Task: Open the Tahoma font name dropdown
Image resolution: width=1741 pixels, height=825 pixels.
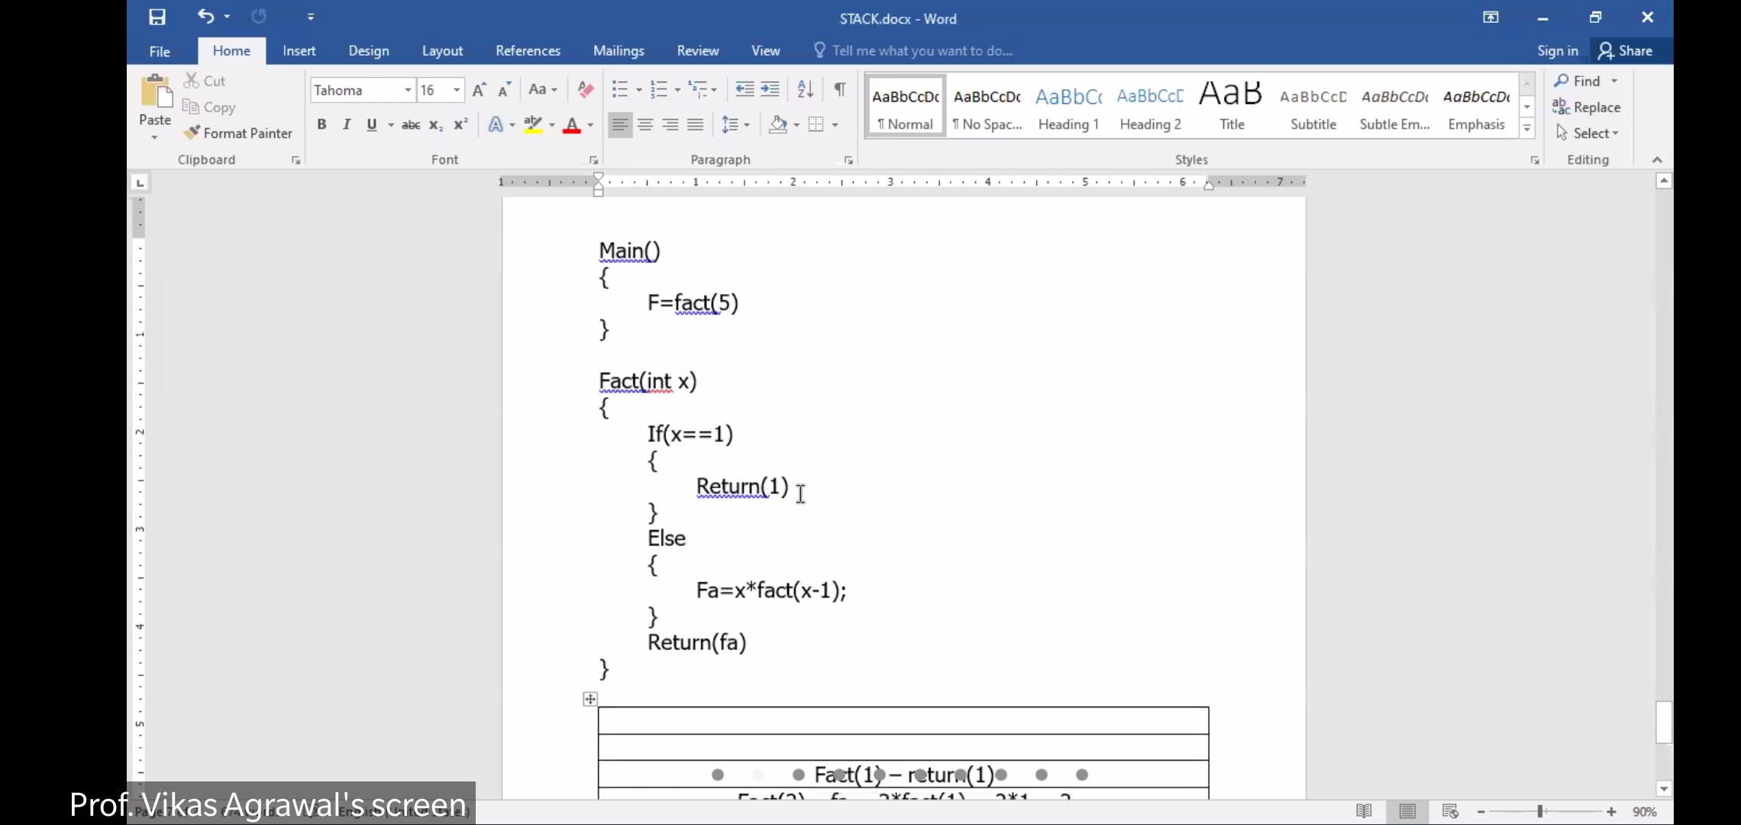Action: tap(408, 90)
